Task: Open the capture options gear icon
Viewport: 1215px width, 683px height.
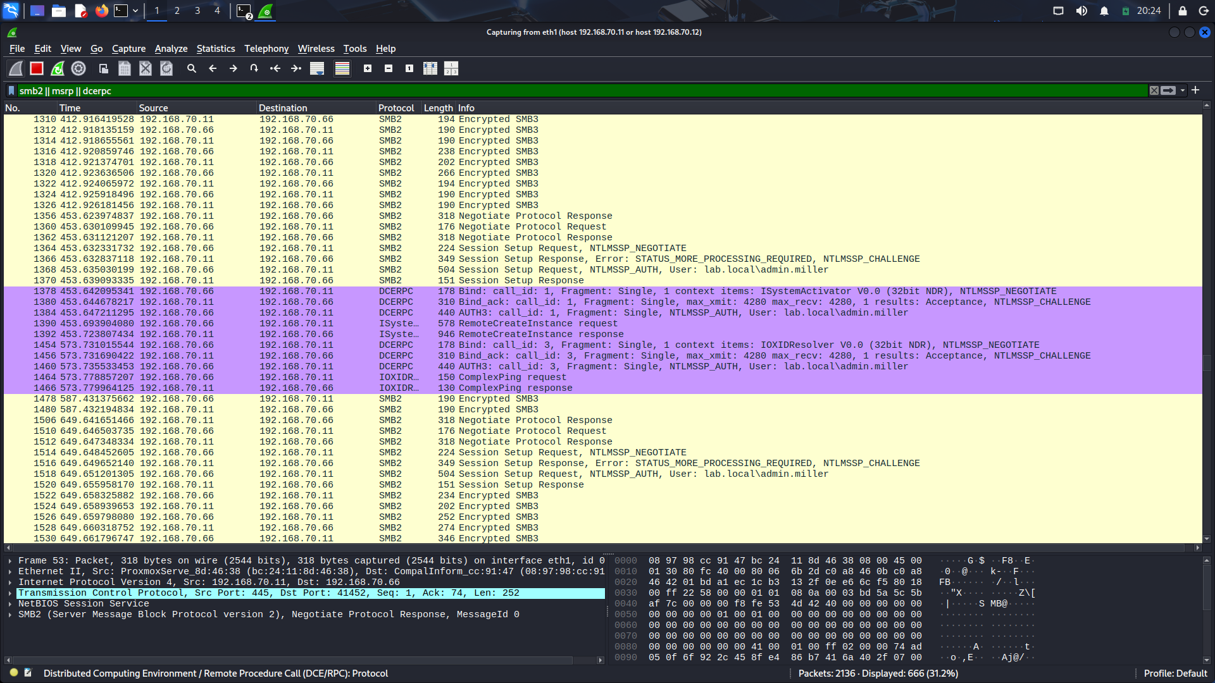Action: pos(78,68)
